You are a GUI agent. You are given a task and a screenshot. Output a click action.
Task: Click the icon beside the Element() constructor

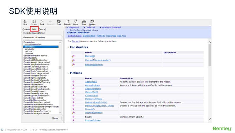coord(73,56)
